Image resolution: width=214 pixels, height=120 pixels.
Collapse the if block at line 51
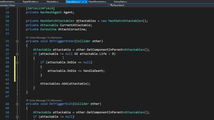[x=17, y=117]
